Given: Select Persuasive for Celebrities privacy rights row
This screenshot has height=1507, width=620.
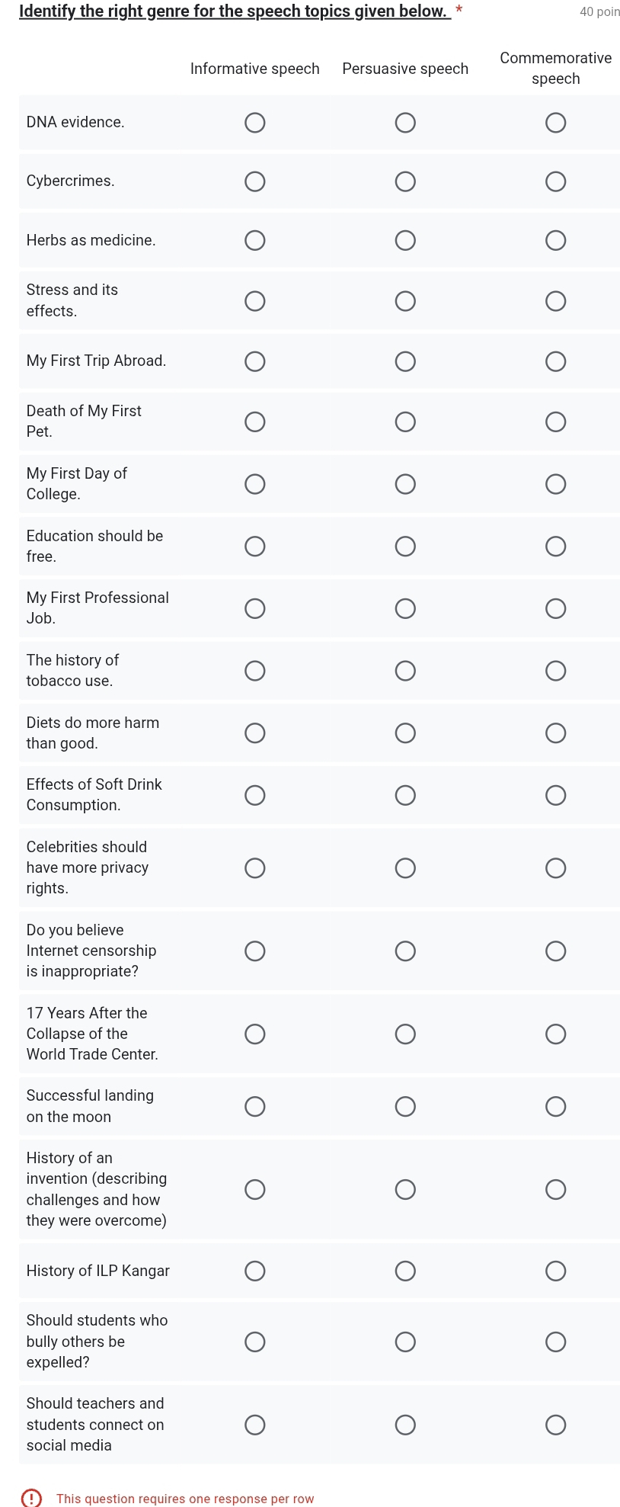Looking at the screenshot, I should click(x=405, y=868).
